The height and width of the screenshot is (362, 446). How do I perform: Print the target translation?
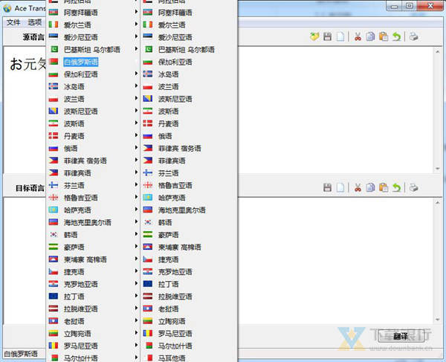[x=413, y=187]
